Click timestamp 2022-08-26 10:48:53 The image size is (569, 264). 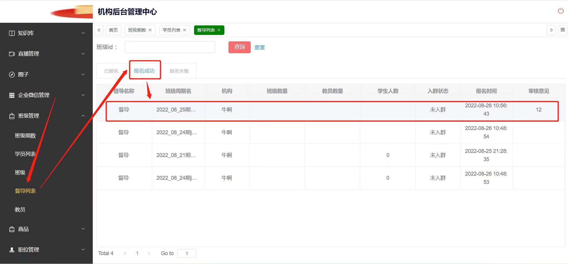(486, 178)
